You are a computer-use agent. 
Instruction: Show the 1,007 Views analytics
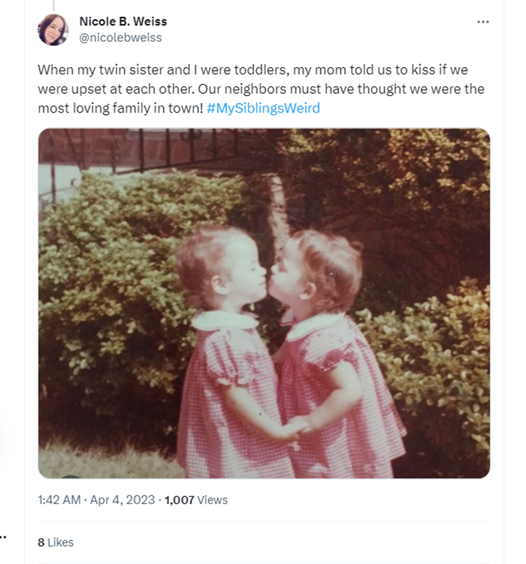click(x=196, y=500)
